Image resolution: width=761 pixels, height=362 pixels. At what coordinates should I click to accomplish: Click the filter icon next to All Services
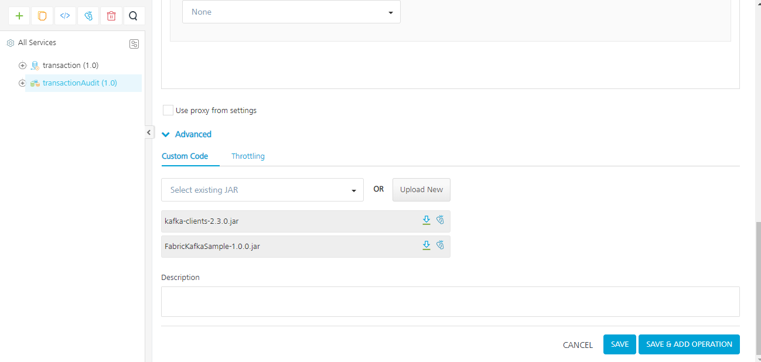point(134,43)
